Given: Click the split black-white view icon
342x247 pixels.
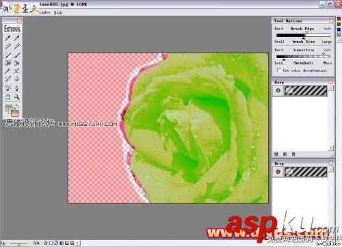Looking at the screenshot, I should (62, 244).
